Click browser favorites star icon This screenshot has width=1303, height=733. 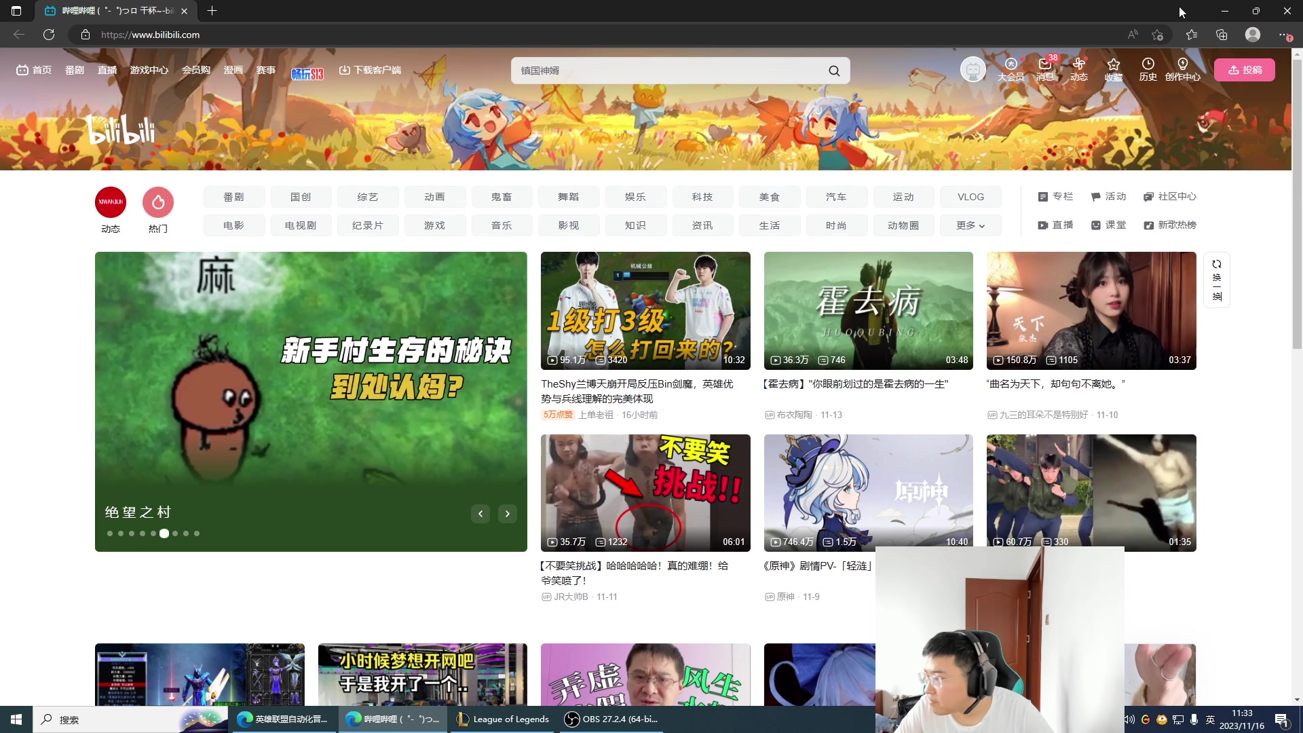click(1192, 35)
